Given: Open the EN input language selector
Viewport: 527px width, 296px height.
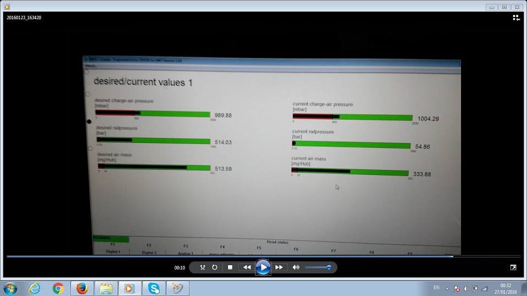Looking at the screenshot, I should point(437,288).
